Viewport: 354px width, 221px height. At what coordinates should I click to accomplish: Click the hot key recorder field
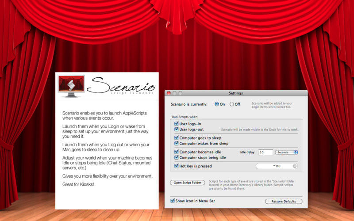(274, 166)
